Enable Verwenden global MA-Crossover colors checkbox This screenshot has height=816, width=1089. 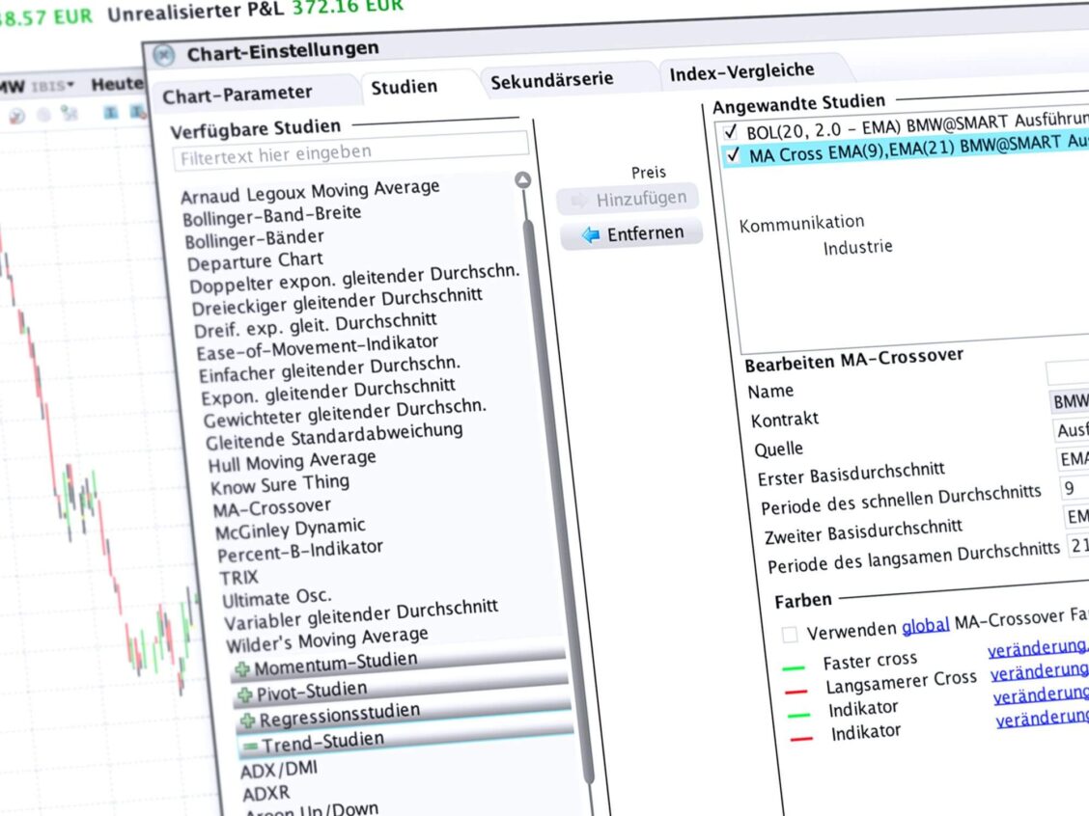coord(790,634)
